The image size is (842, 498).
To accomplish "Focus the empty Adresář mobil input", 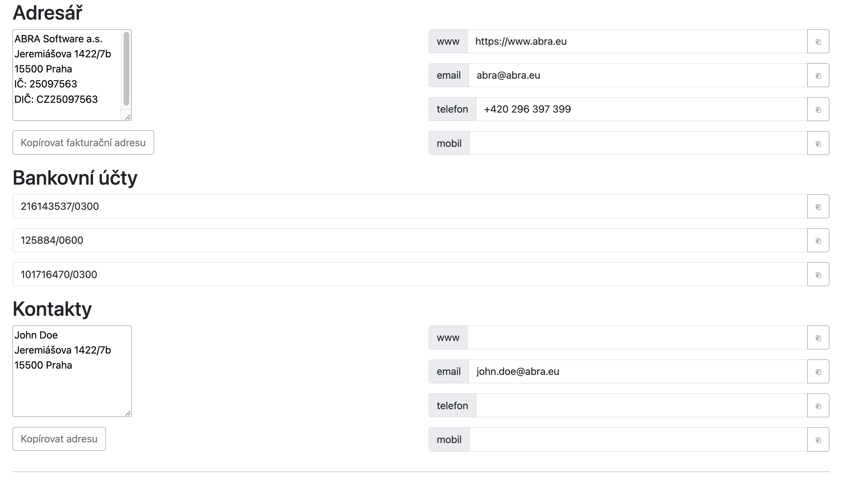I will pos(637,143).
